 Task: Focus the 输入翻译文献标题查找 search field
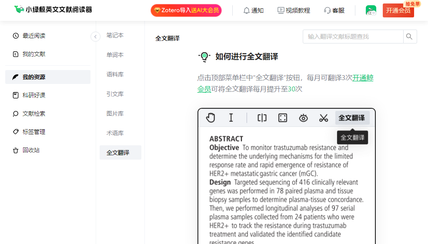click(353, 37)
